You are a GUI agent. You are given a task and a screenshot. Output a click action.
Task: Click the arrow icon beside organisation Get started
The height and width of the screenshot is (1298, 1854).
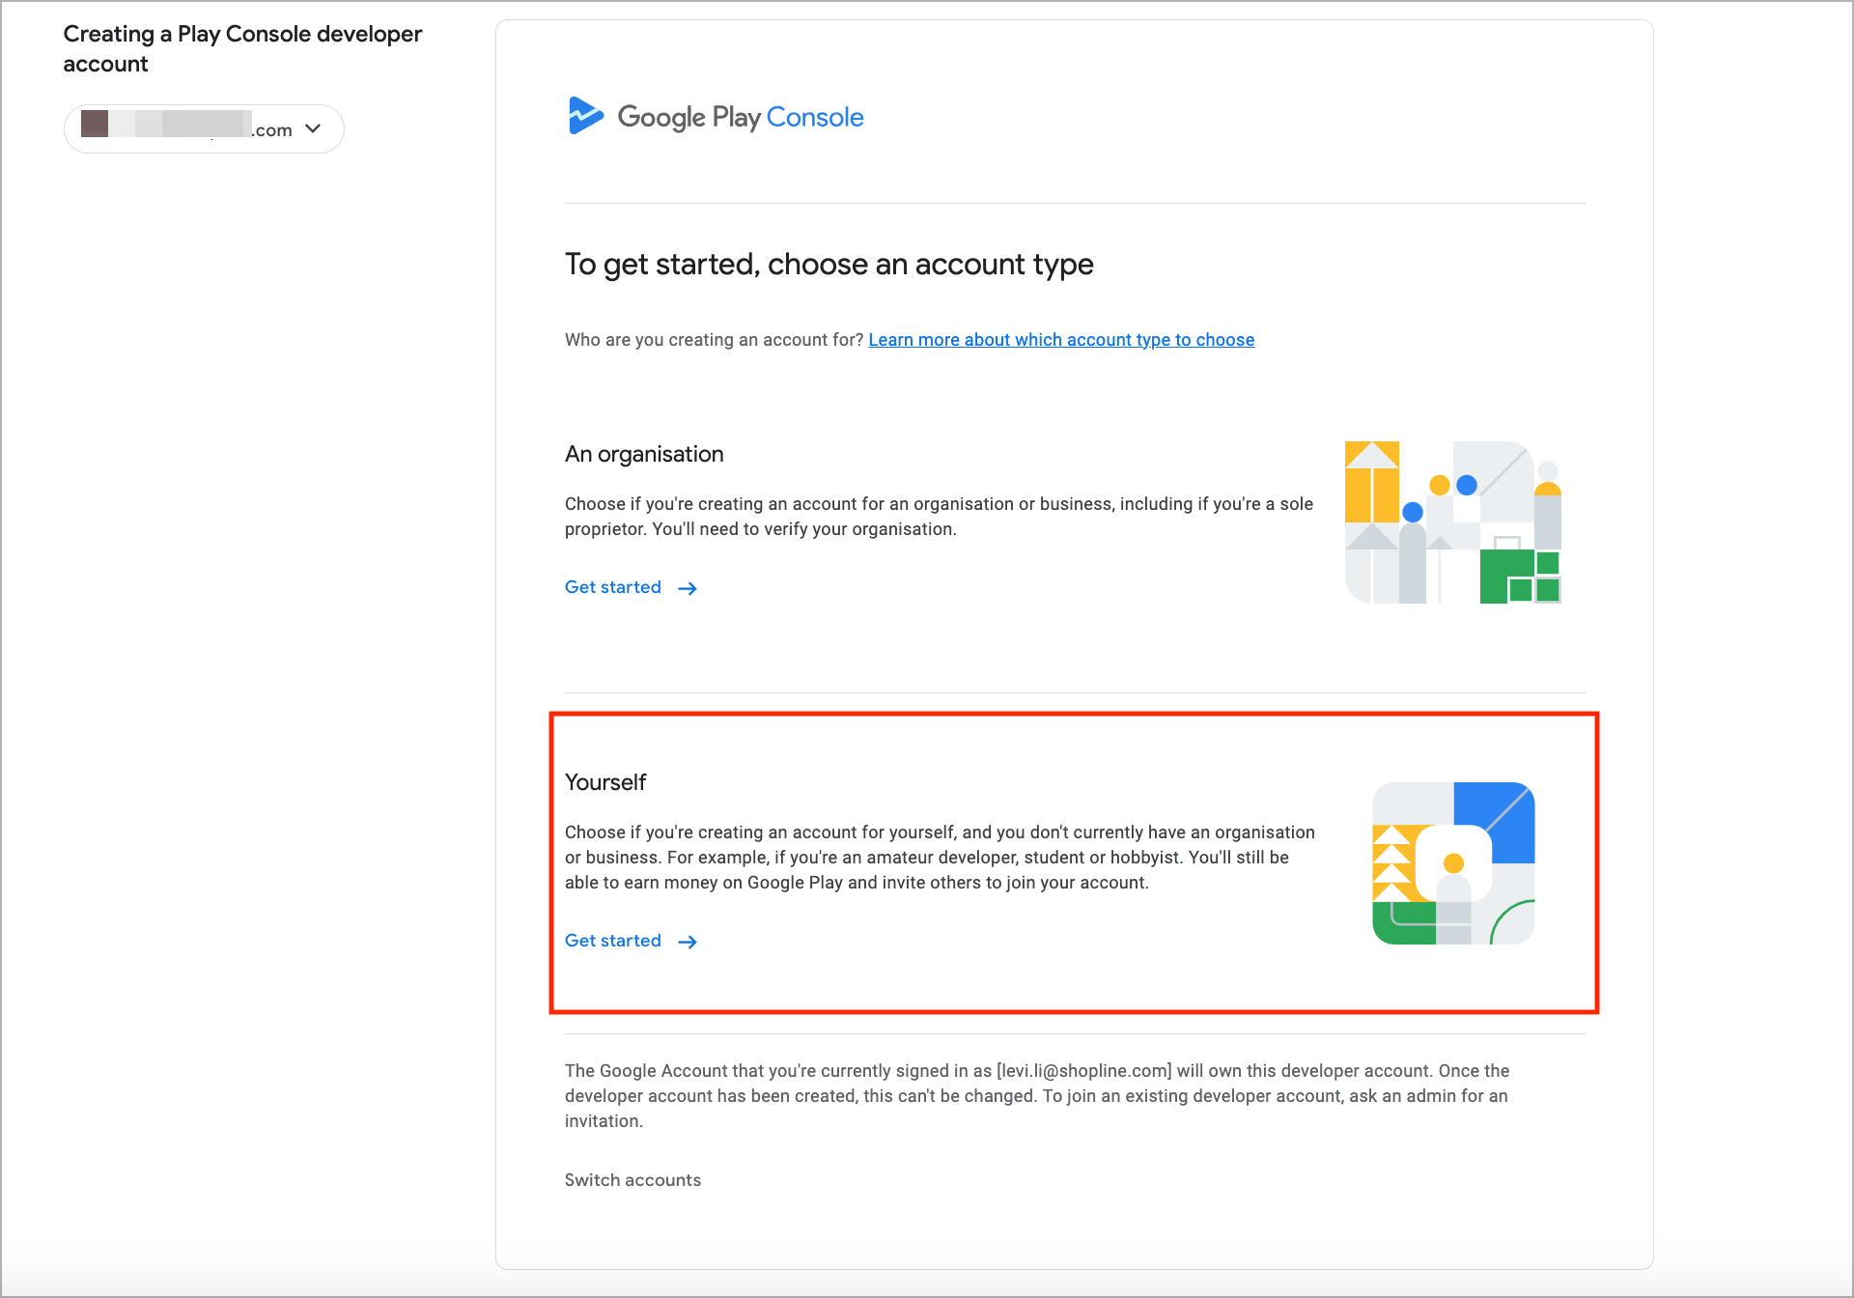(x=688, y=588)
